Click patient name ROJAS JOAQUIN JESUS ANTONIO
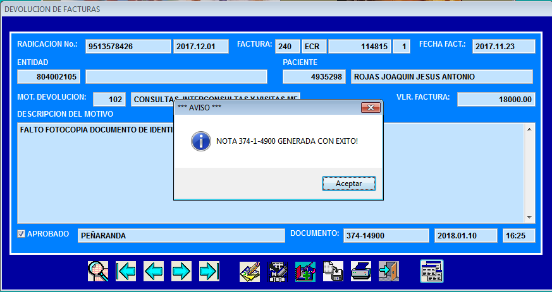 442,76
